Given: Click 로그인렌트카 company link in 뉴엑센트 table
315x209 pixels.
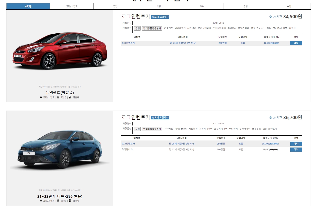Looking at the screenshot, I should pyautogui.click(x=128, y=43).
